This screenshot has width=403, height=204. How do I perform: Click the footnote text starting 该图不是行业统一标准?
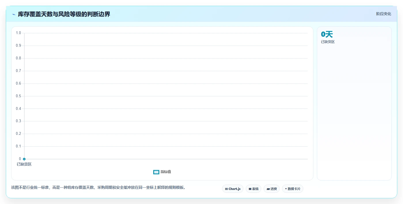coord(99,187)
